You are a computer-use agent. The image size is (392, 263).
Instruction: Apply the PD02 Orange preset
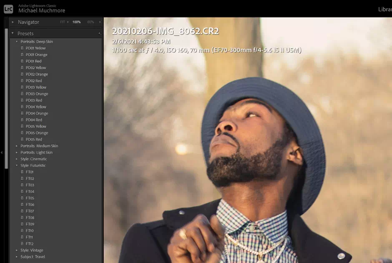coord(37,74)
